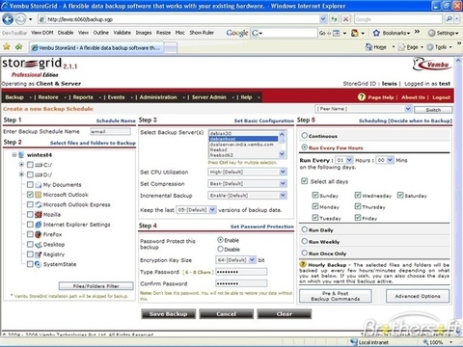Click the Save Backup button
The width and height of the screenshot is (463, 347).
[x=168, y=314]
